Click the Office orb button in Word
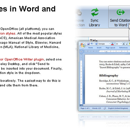 [x=83, y=45]
